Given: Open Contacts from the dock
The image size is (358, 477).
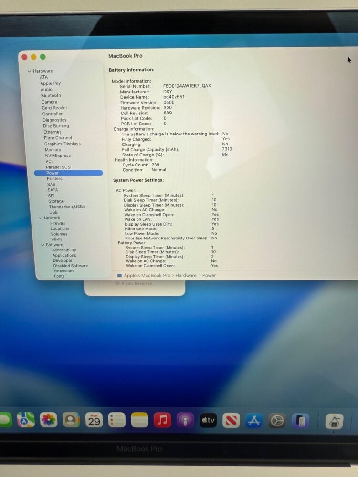Looking at the screenshot, I should click(x=71, y=420).
